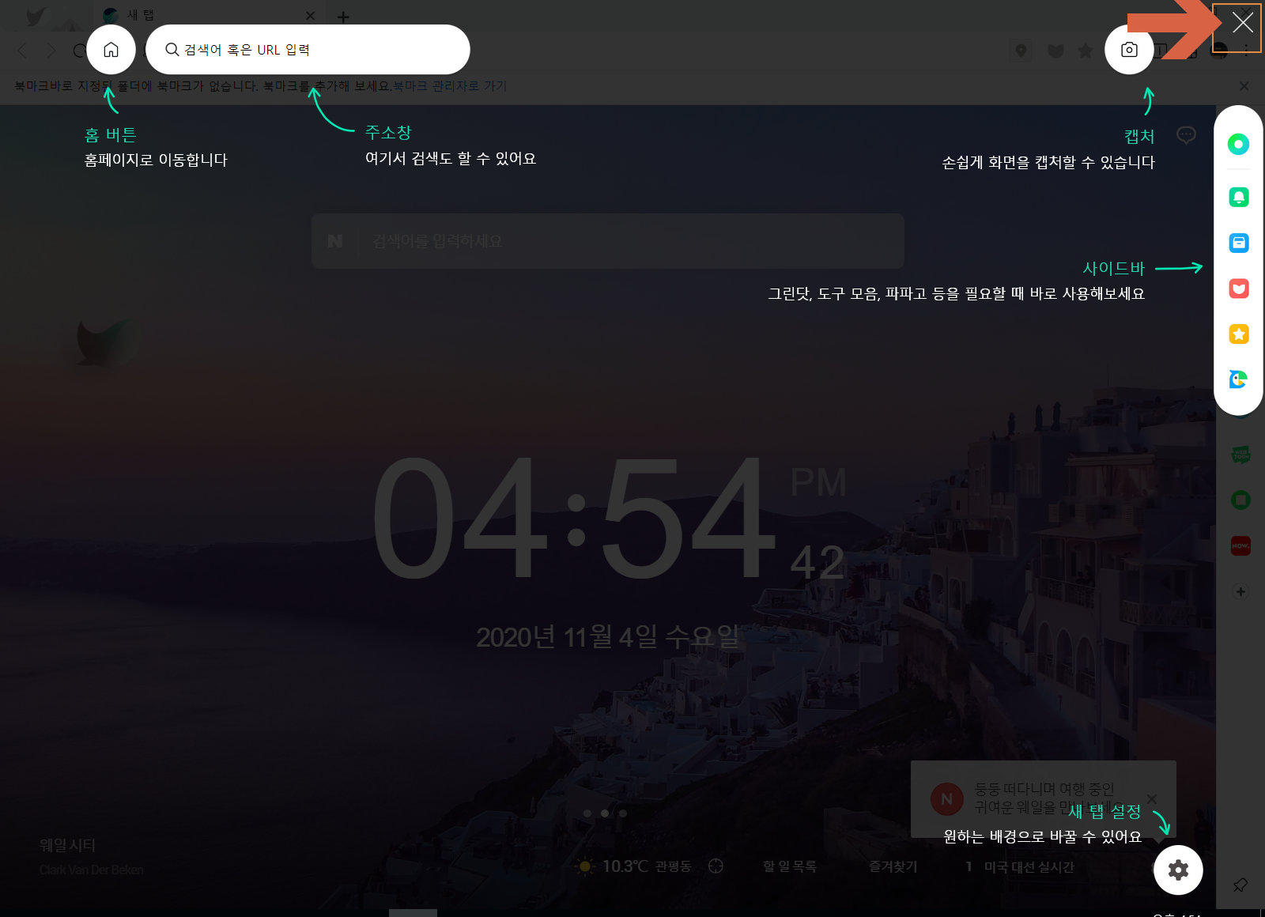This screenshot has width=1265, height=917.
Task: Go back with the back arrow
Action: tap(22, 51)
